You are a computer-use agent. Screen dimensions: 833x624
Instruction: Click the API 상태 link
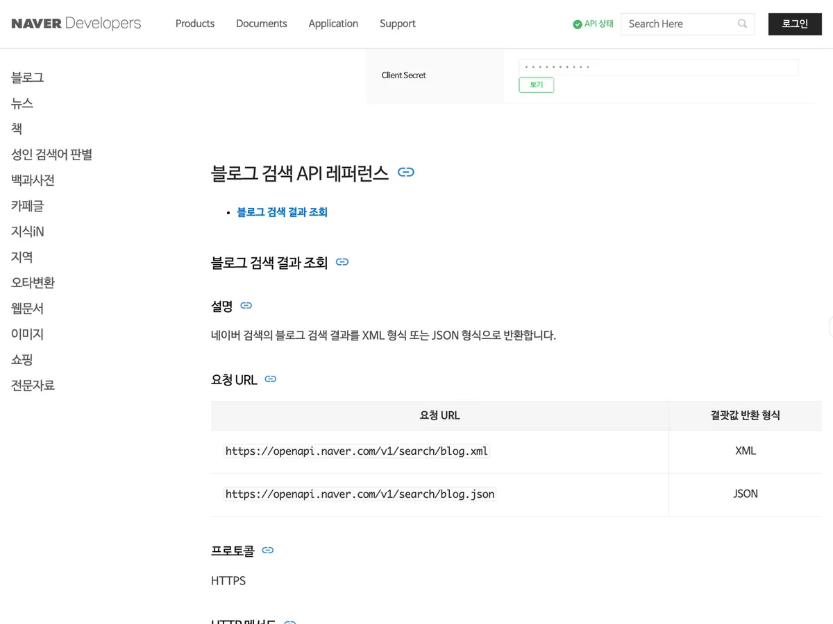click(599, 24)
